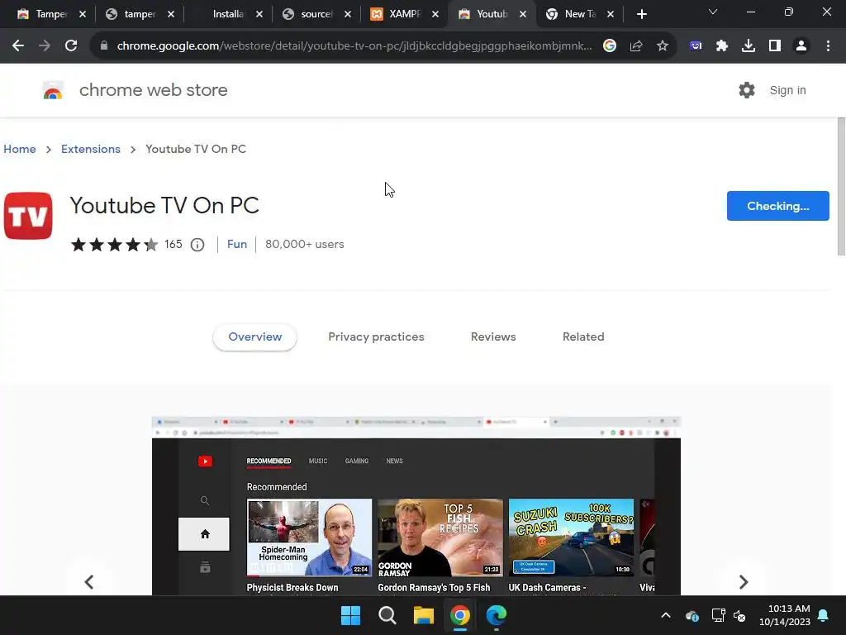Switch to the source tab
Screen dimensions: 846x635
[x=316, y=14]
